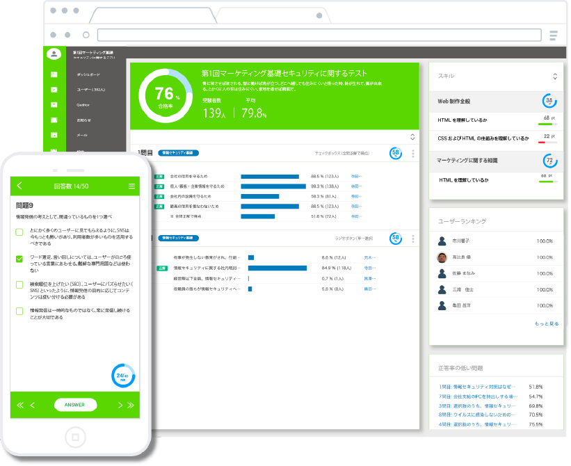571x466 pixels.
Task: Click the 38 score ring for Web制作全般
Action: pos(549,101)
